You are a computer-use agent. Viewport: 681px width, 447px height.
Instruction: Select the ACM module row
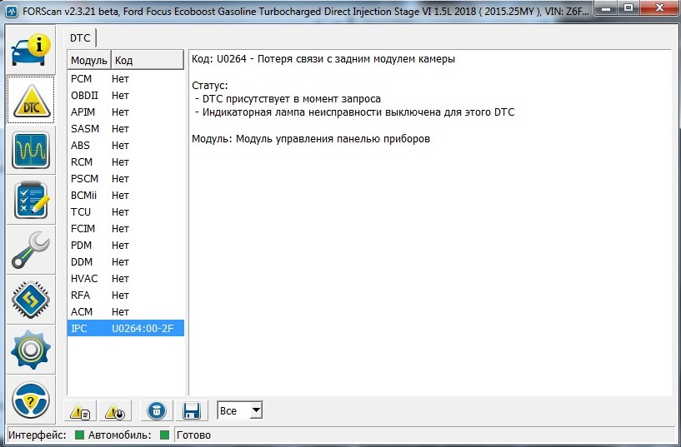[126, 311]
